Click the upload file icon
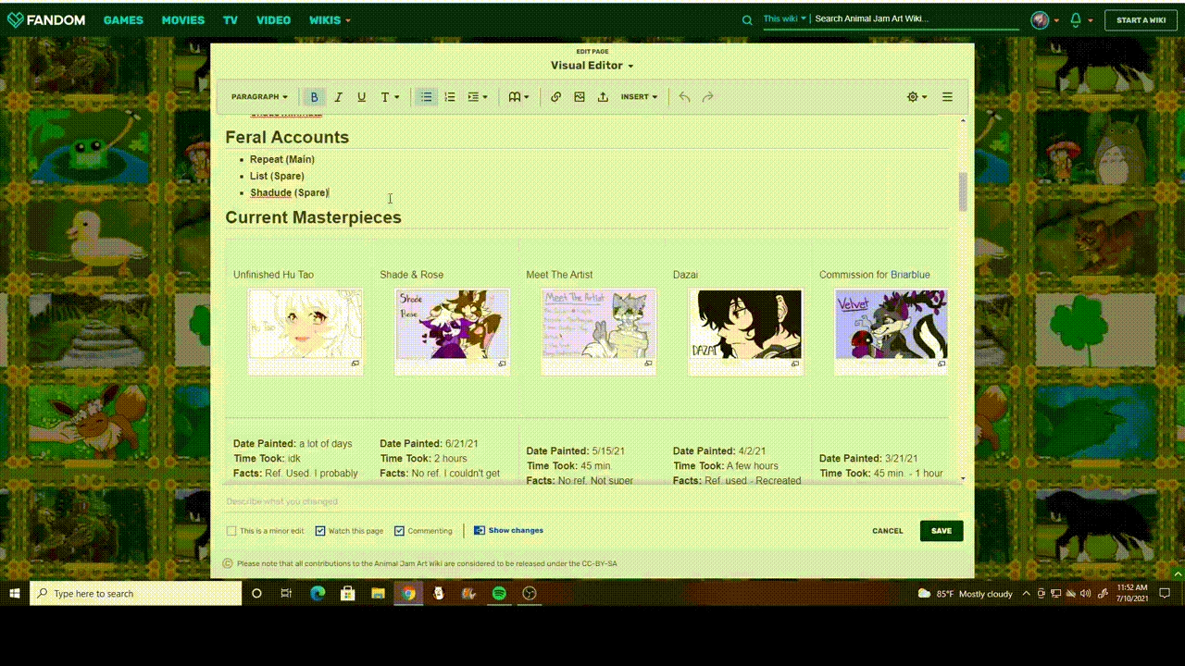 pyautogui.click(x=603, y=97)
